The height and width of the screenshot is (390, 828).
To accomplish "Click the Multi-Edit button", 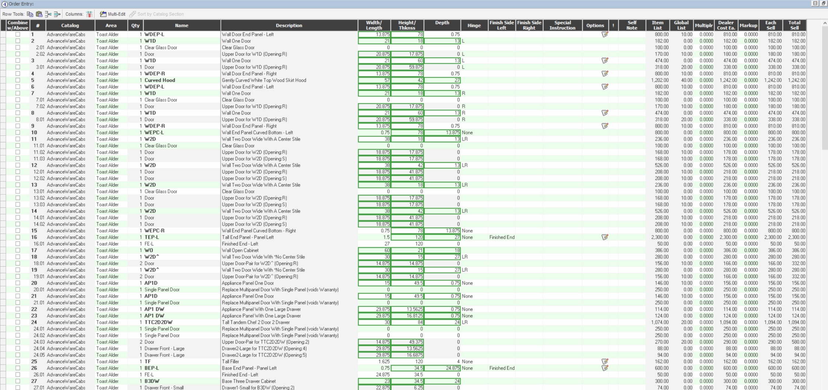I will [x=113, y=14].
